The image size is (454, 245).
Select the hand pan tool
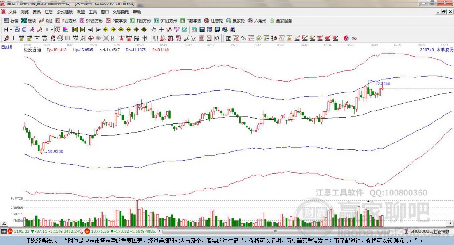(153, 30)
